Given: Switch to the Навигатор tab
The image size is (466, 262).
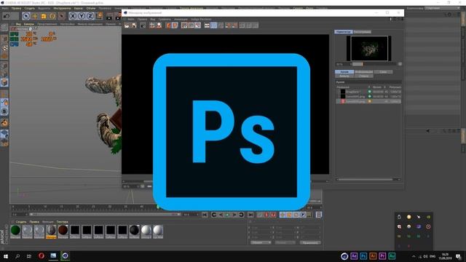Looking at the screenshot, I should (x=343, y=32).
